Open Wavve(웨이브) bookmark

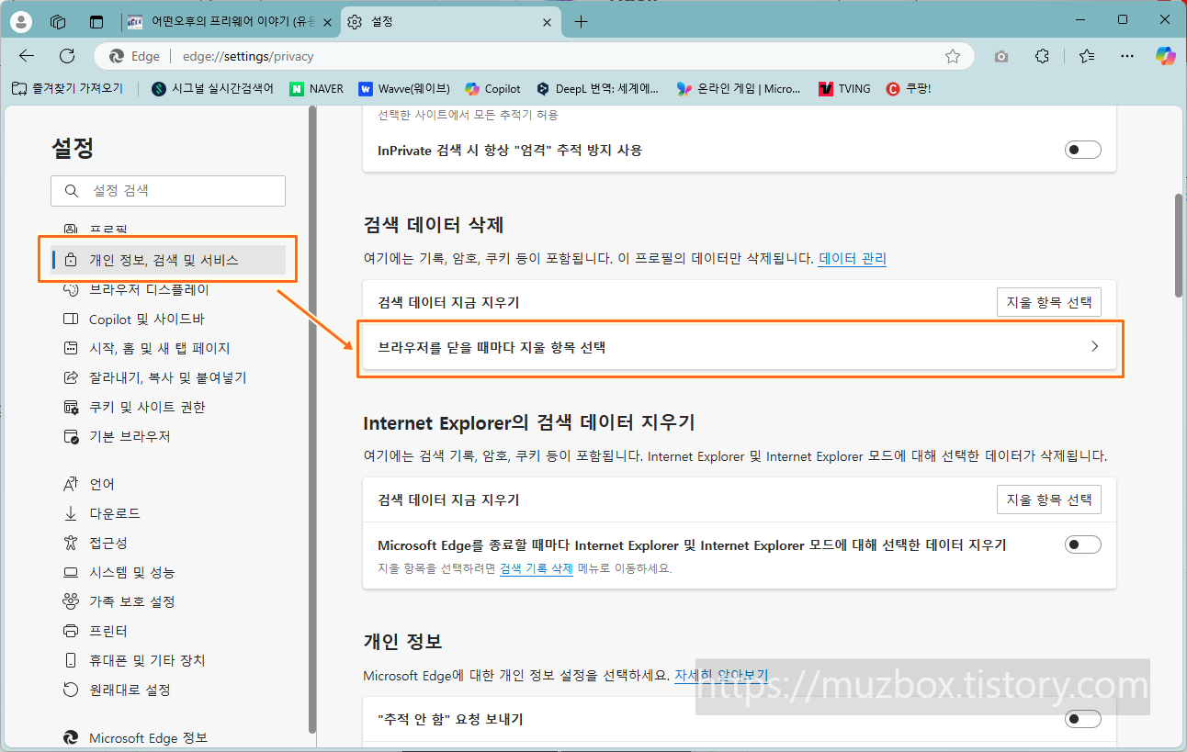tap(404, 89)
